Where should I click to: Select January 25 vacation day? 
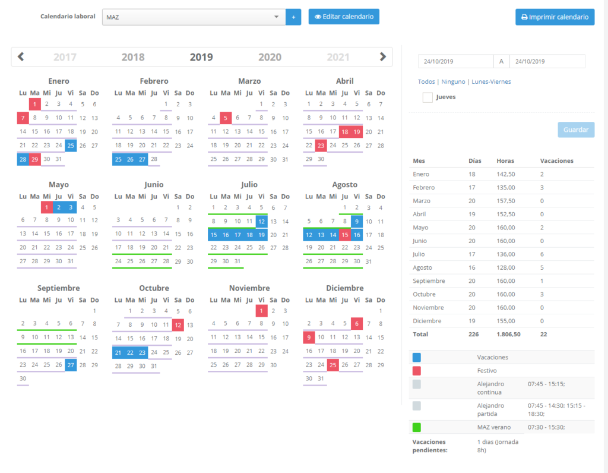pyautogui.click(x=71, y=146)
